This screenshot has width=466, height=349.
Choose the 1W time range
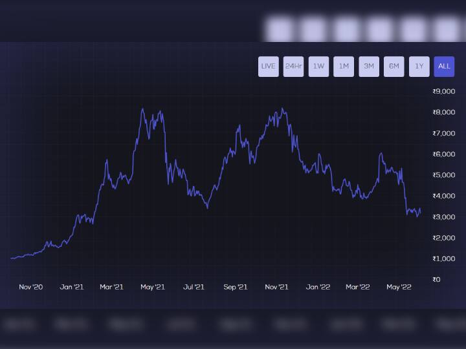[x=318, y=66]
